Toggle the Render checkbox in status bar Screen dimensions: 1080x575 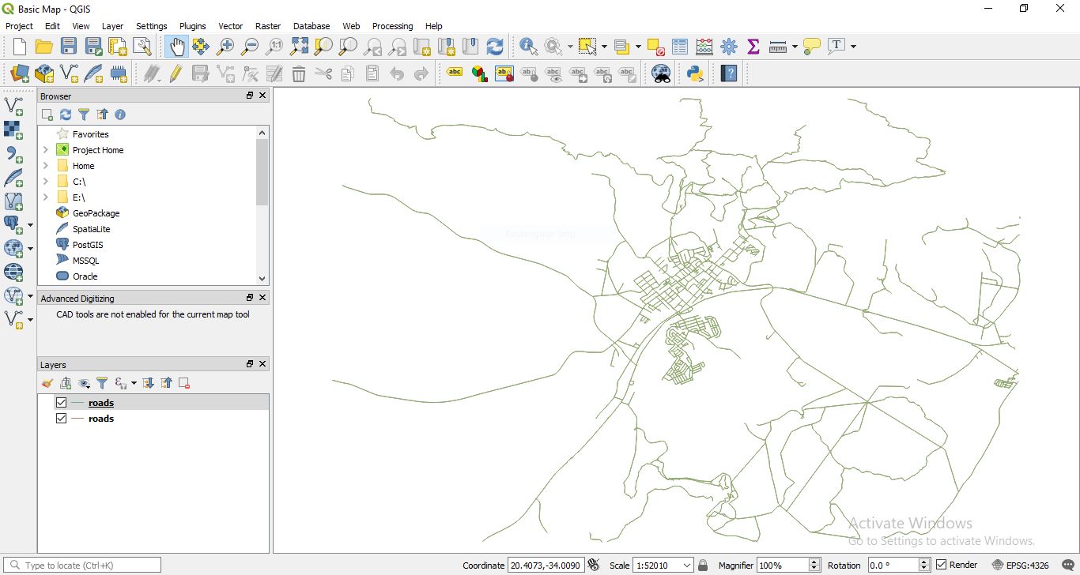(941, 565)
